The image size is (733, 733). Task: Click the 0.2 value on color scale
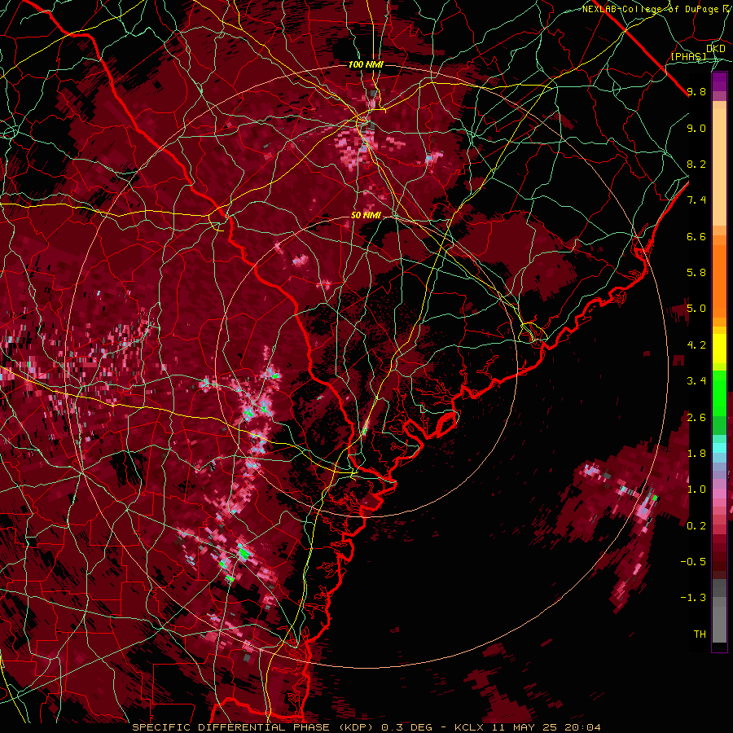click(x=696, y=526)
